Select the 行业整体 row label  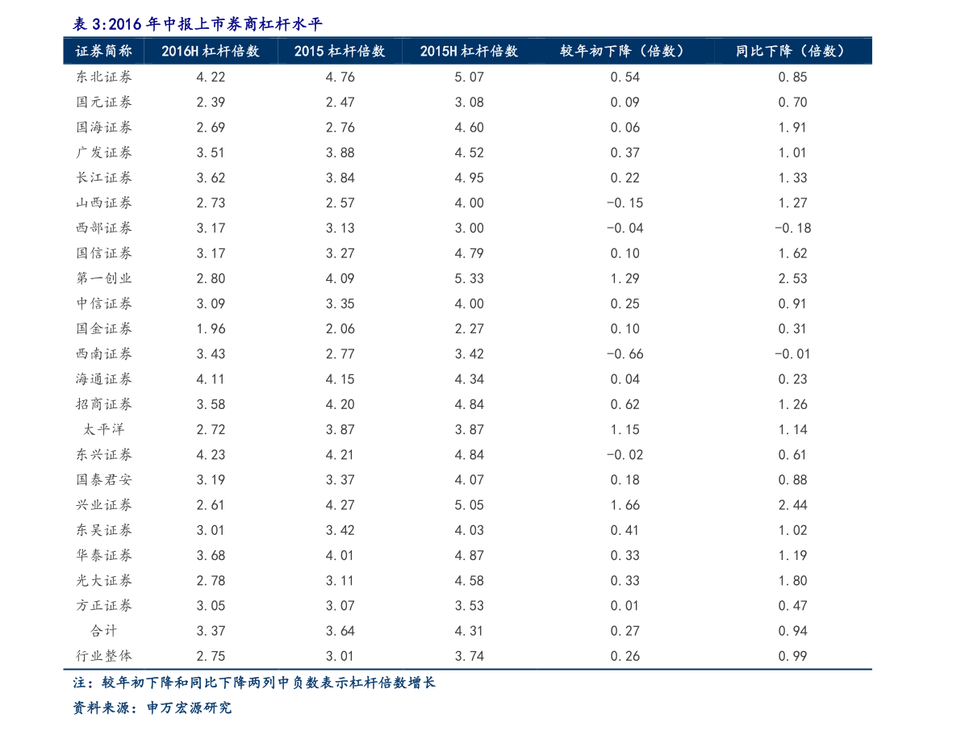(x=103, y=656)
